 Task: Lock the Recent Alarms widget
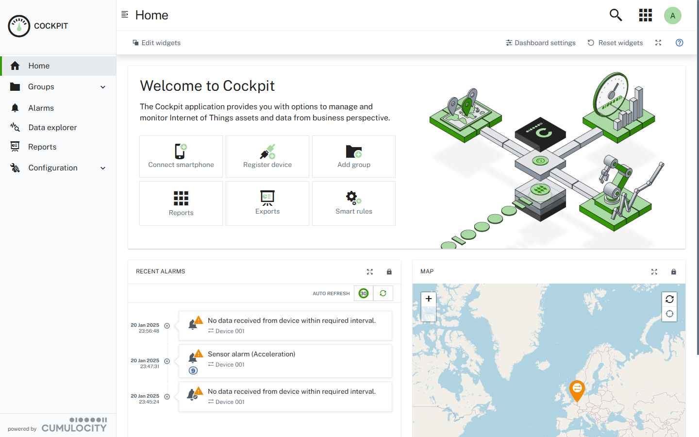[x=389, y=272]
